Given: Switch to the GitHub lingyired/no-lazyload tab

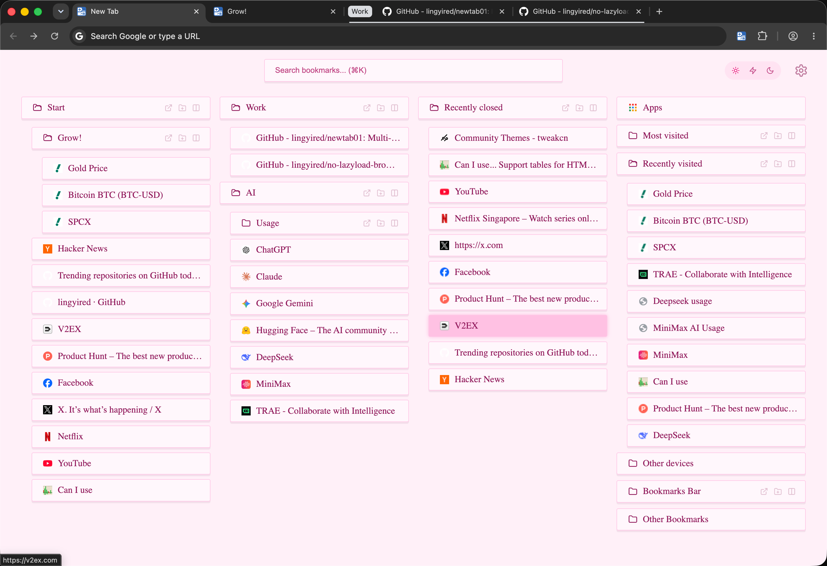Looking at the screenshot, I should coord(580,12).
